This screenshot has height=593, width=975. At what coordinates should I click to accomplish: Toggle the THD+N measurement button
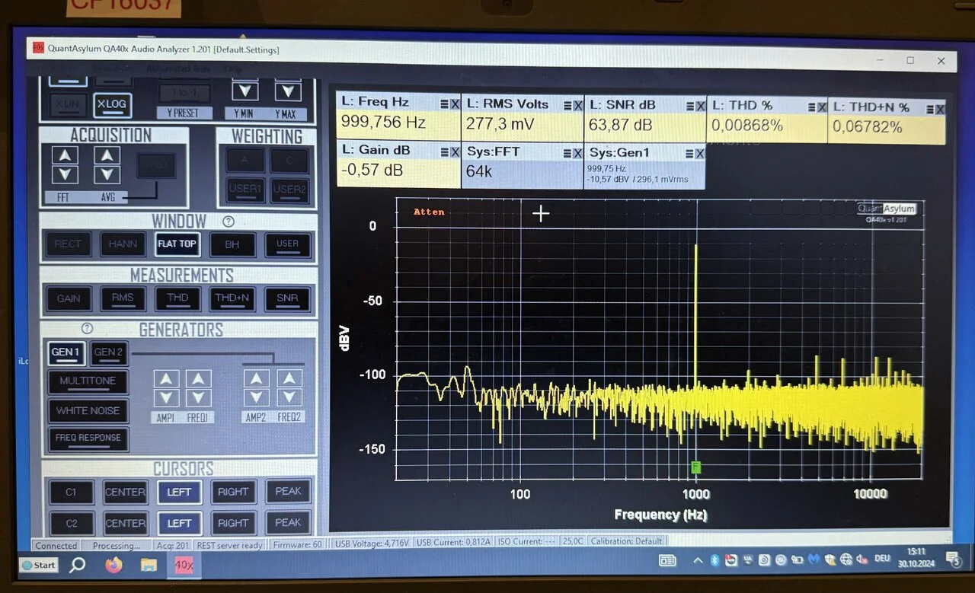click(x=232, y=298)
